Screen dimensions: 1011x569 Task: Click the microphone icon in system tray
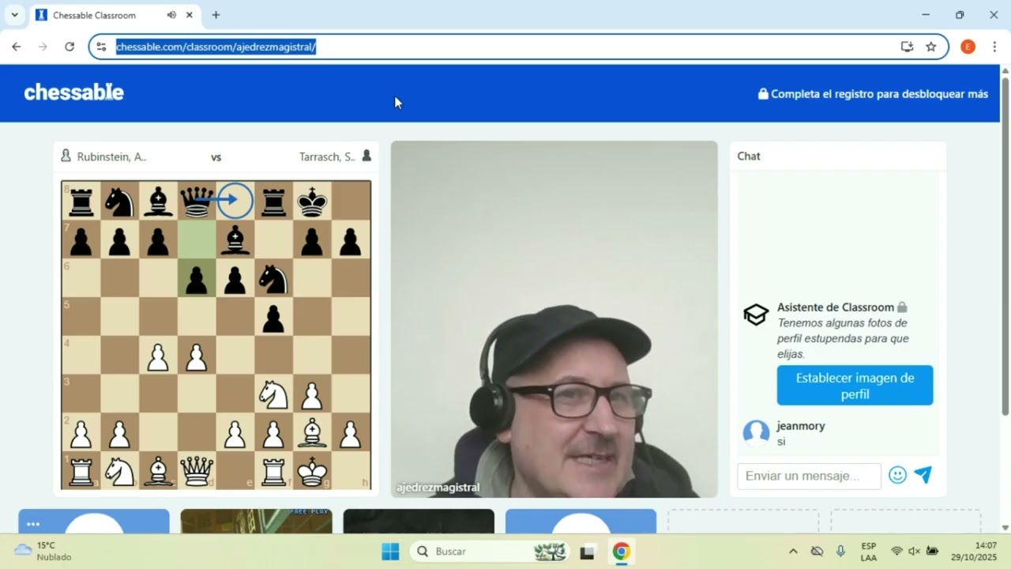click(840, 552)
